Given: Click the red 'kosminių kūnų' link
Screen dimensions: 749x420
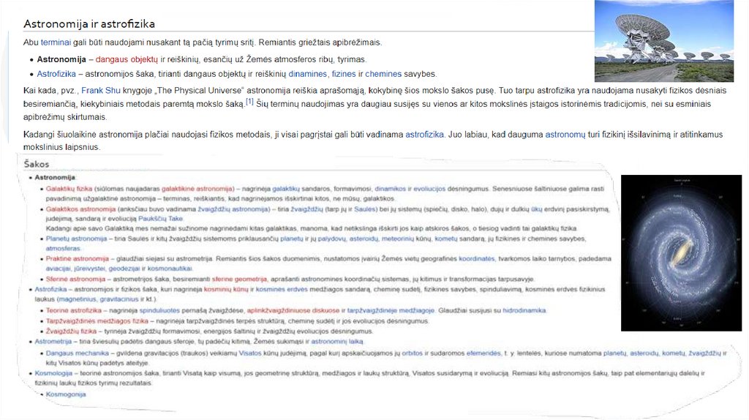Looking at the screenshot, I should coord(226,289).
